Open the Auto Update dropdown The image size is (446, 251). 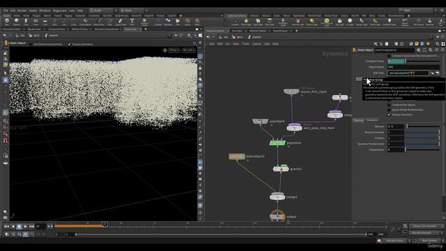click(431, 241)
